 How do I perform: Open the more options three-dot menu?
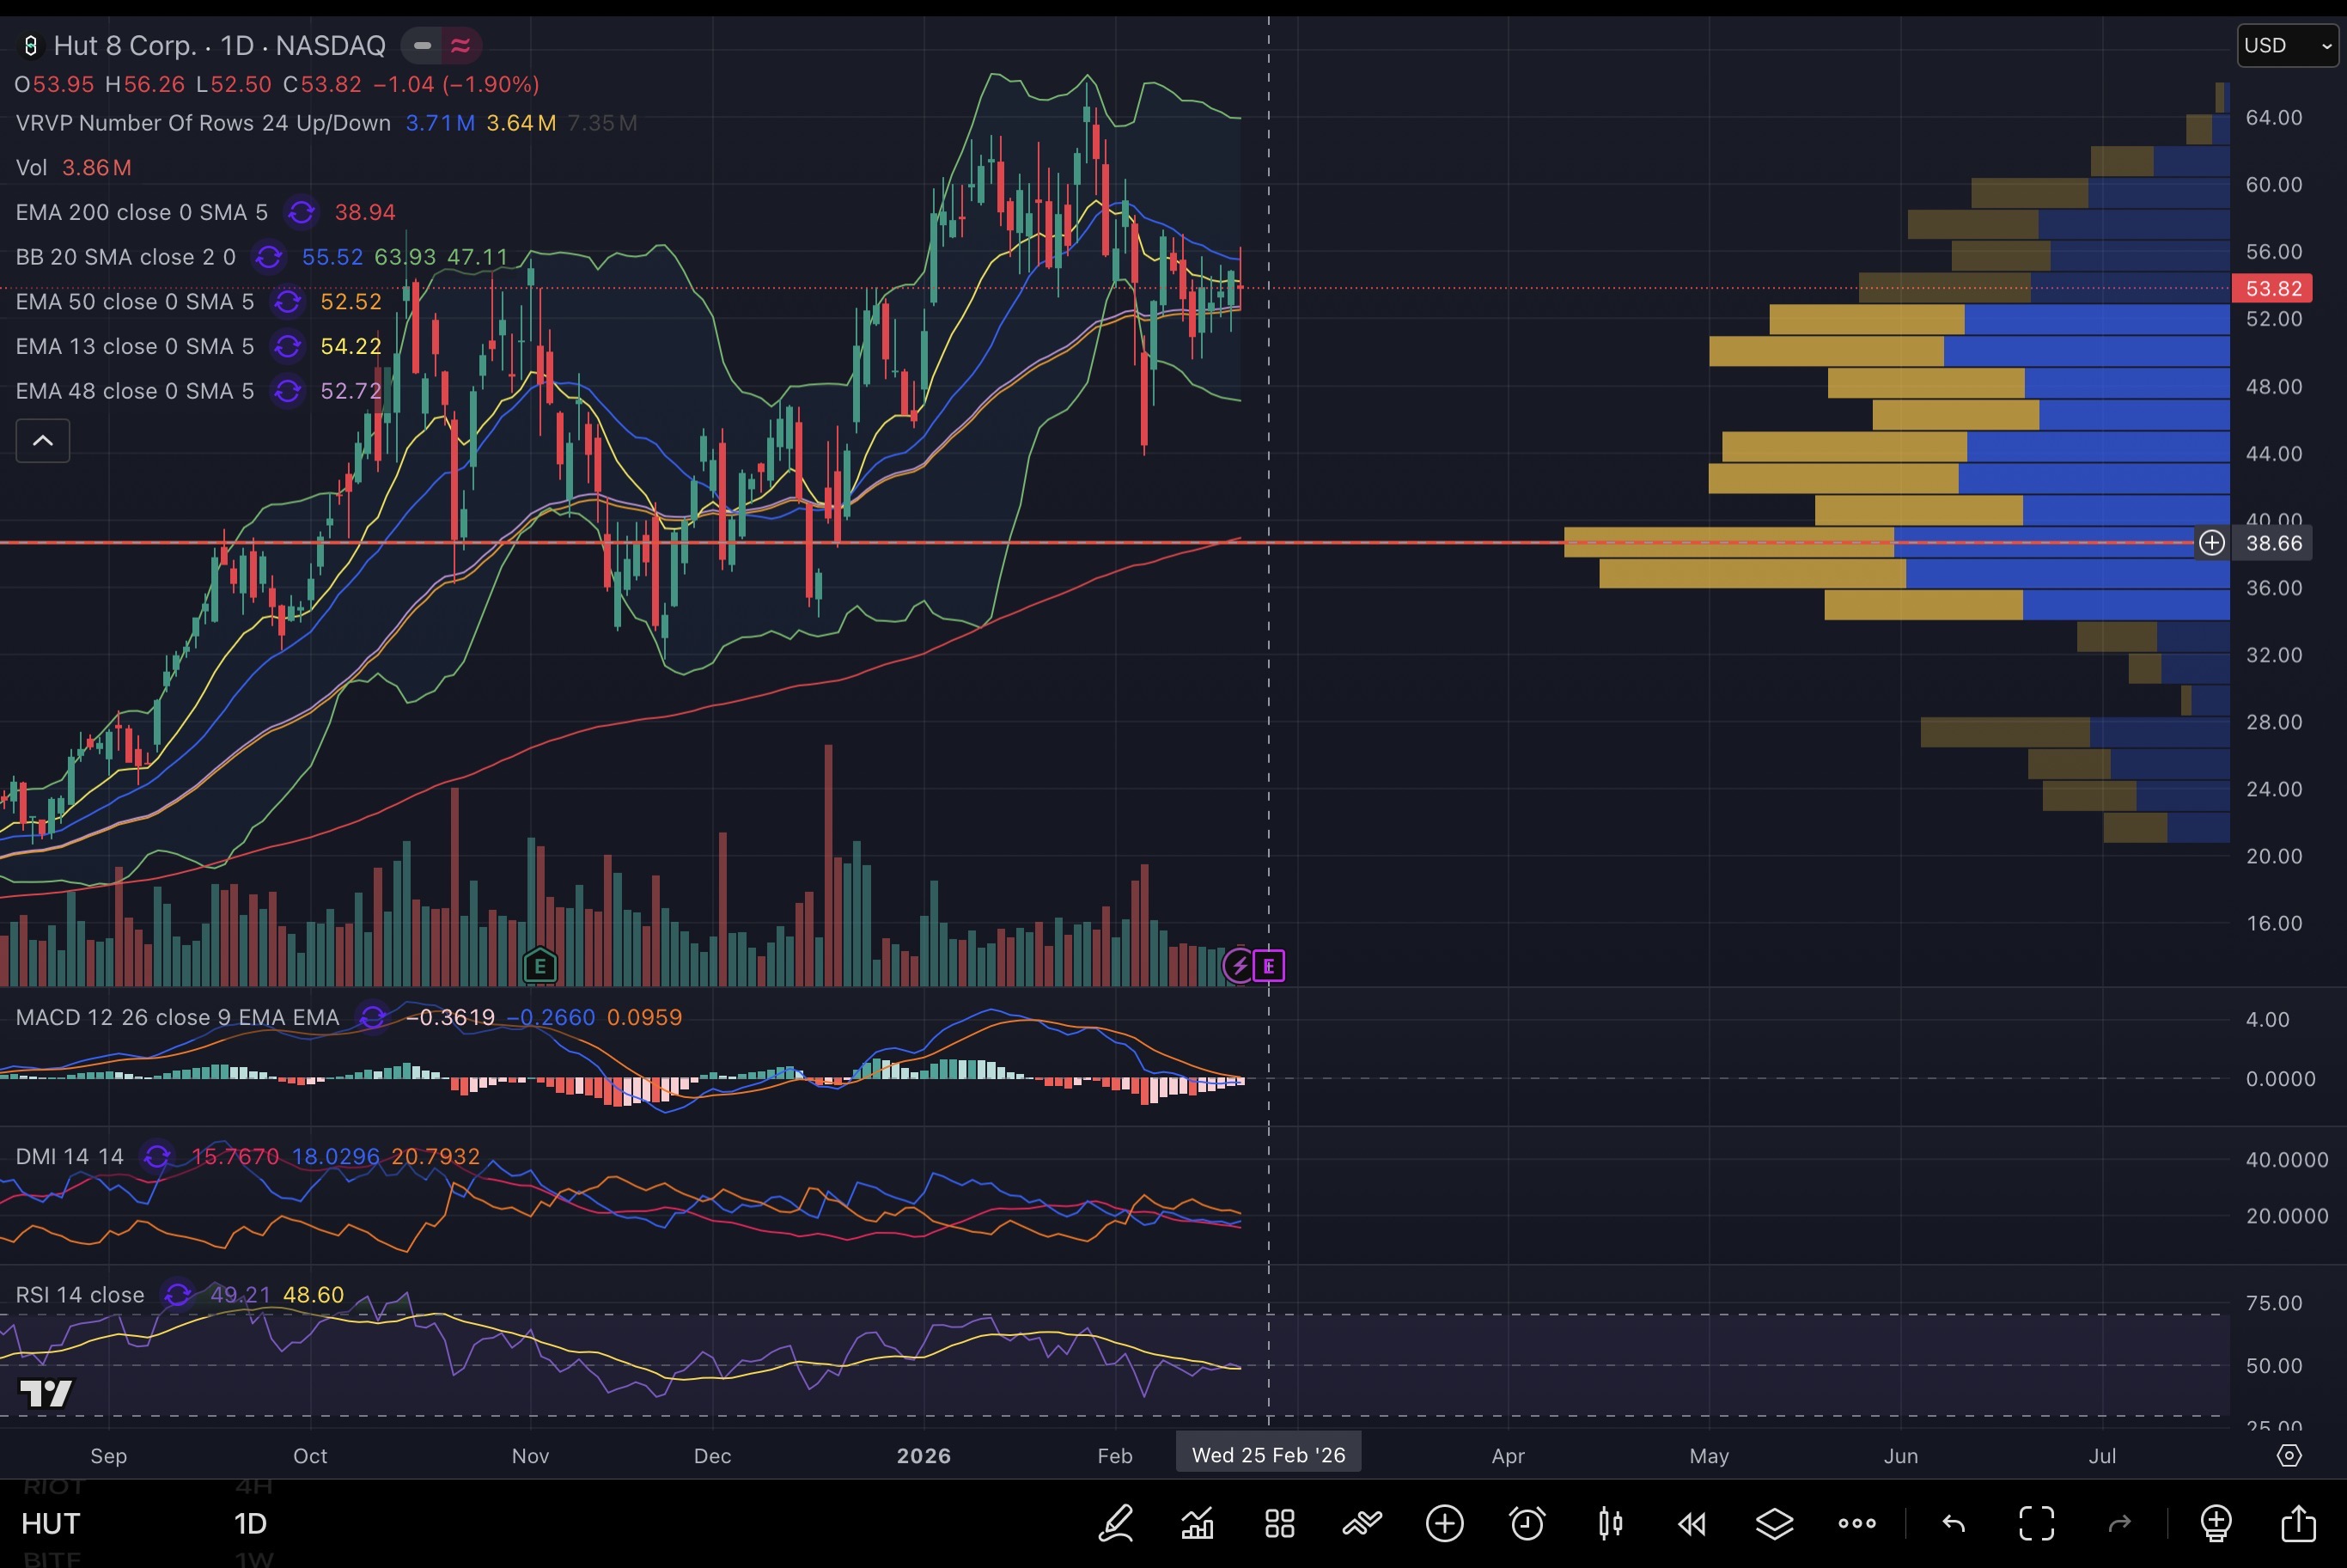[1856, 1524]
